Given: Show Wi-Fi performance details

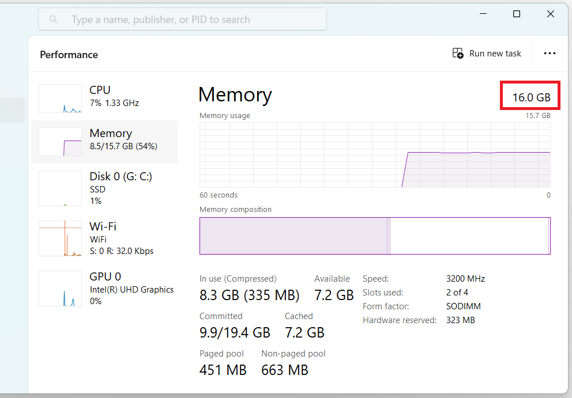Looking at the screenshot, I should 103,226.
